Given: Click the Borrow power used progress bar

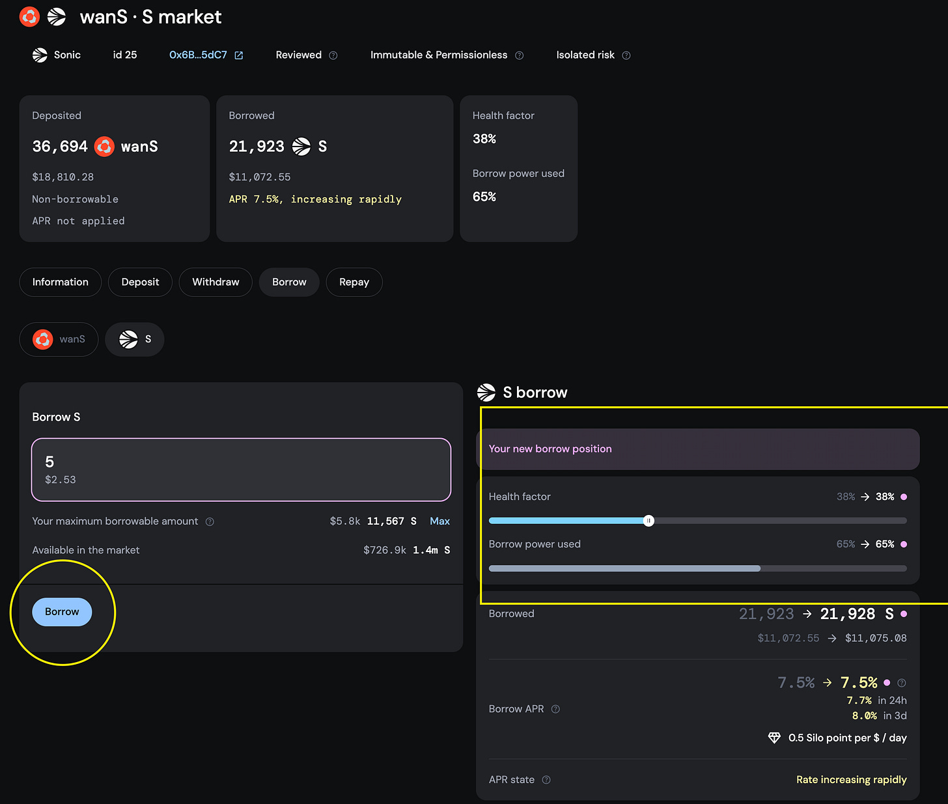Looking at the screenshot, I should tap(698, 568).
